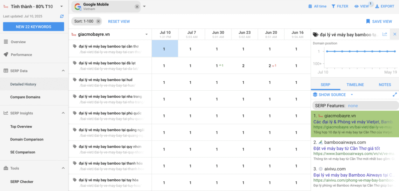Click the VIEW eye icon
This screenshot has height=191, width=399.
click(357, 6)
